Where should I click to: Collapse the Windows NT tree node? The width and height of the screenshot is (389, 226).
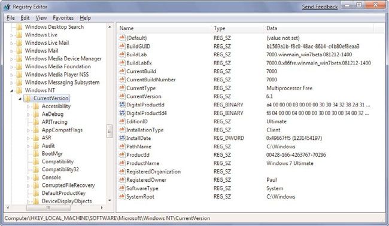[x=11, y=91]
